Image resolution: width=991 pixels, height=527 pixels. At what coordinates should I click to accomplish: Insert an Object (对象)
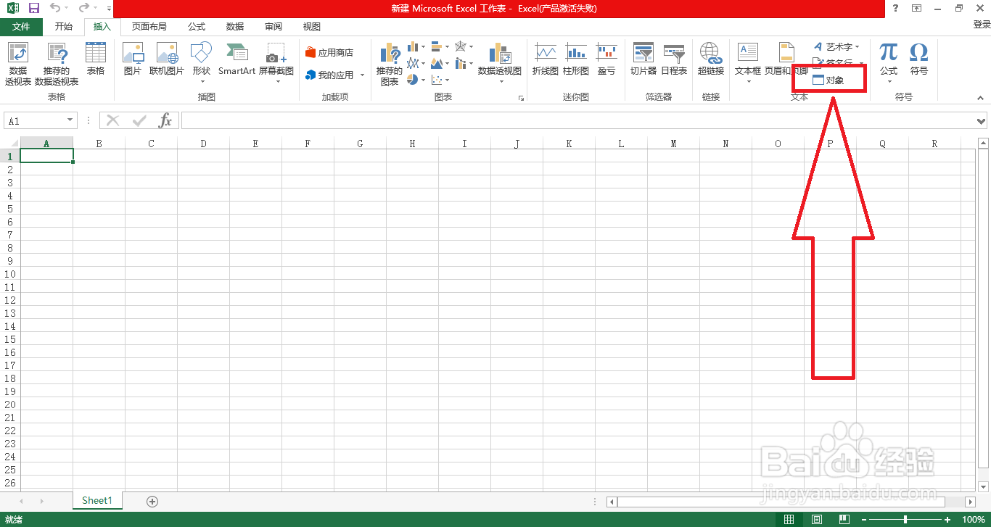[828, 80]
